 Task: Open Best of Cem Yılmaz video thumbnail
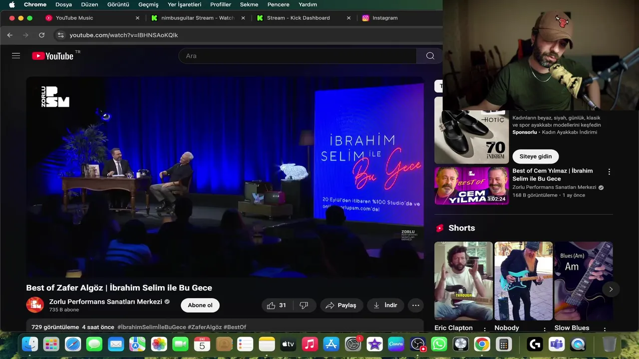[472, 185]
